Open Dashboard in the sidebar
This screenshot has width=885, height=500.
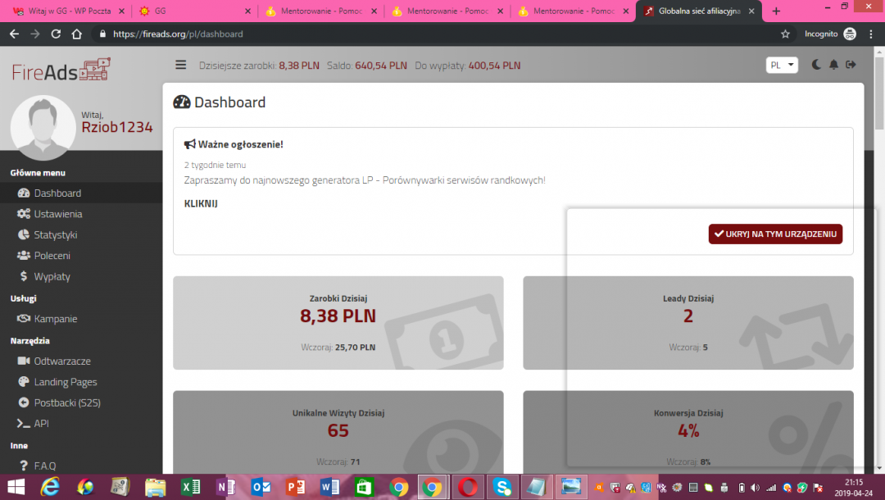(x=57, y=193)
